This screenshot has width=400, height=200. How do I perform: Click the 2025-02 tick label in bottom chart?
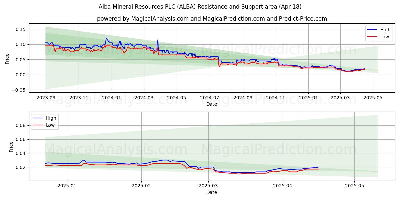(141, 186)
